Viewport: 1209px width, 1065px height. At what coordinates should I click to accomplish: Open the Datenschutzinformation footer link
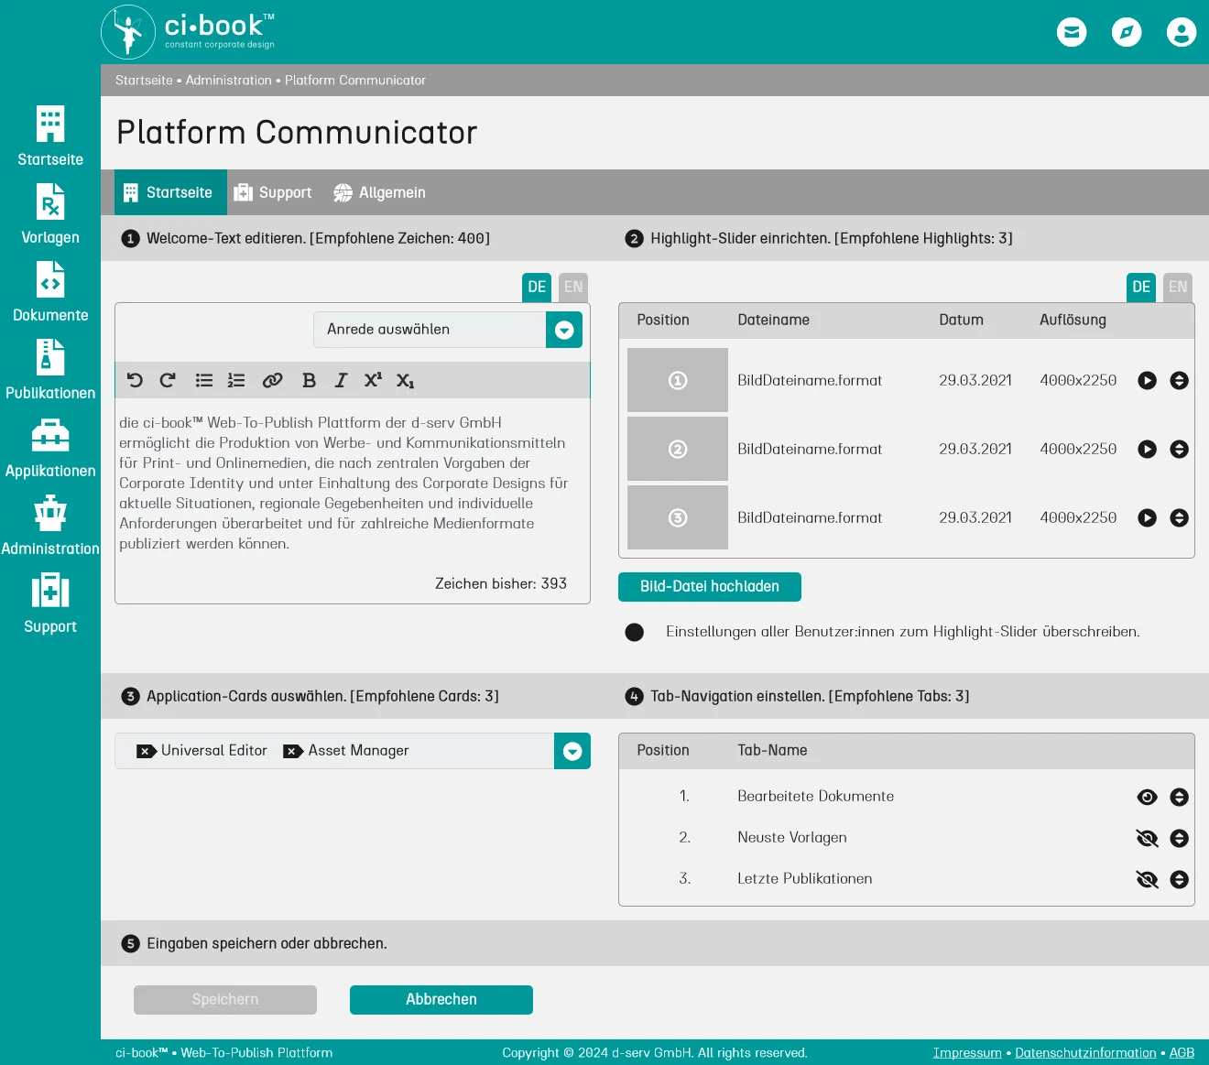[1085, 1053]
